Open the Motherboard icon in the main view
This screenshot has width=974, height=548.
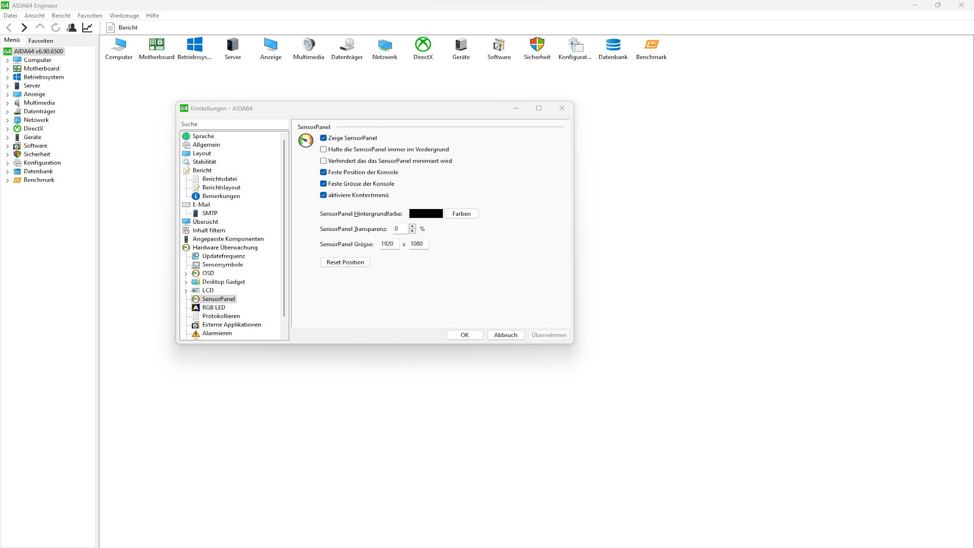click(x=156, y=45)
